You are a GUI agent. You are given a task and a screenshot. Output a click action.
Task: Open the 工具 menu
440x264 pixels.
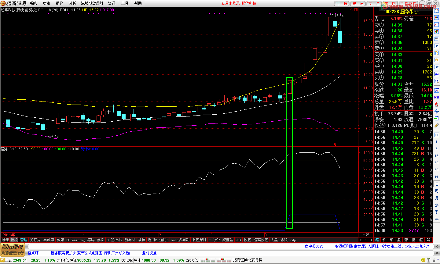125,3
